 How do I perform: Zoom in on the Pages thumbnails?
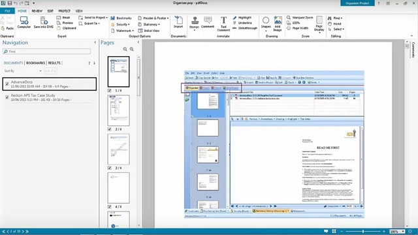132,50
